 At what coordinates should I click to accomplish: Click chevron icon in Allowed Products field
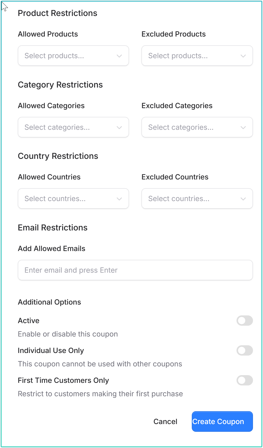pos(119,56)
